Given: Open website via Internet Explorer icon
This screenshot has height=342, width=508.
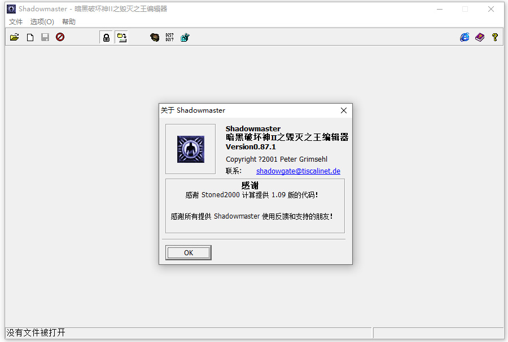Looking at the screenshot, I should coord(465,37).
